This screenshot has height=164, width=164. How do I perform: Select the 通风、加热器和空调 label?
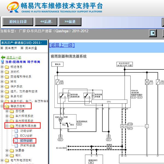click(x=24, y=91)
